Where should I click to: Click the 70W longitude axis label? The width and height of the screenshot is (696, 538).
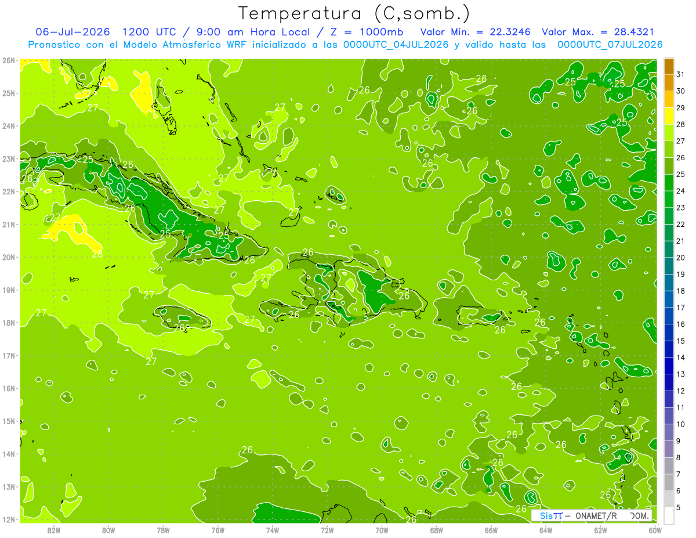[x=382, y=529]
